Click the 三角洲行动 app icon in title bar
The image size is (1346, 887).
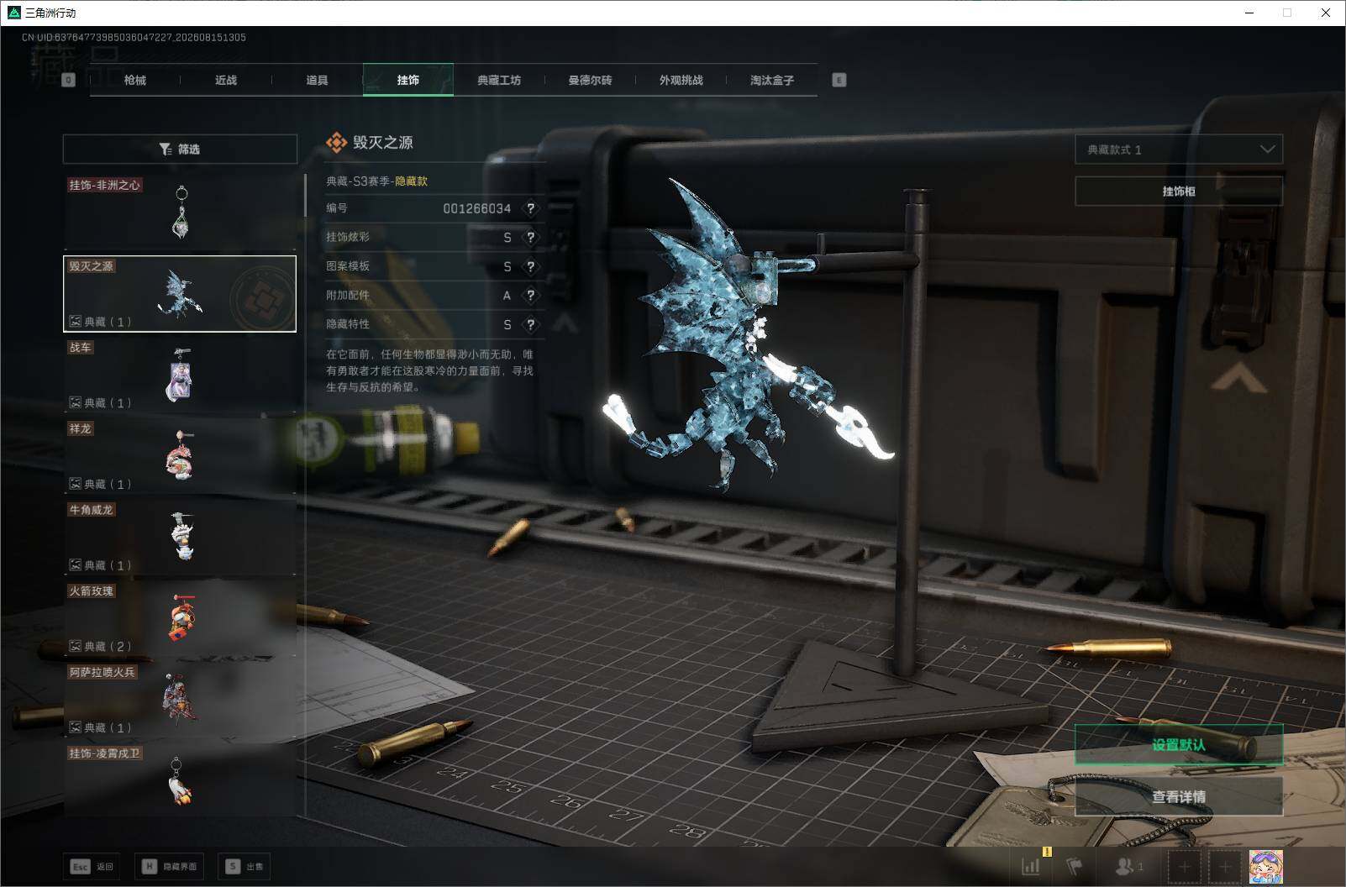point(13,13)
